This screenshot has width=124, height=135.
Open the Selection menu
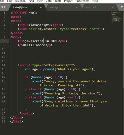(20, 1)
